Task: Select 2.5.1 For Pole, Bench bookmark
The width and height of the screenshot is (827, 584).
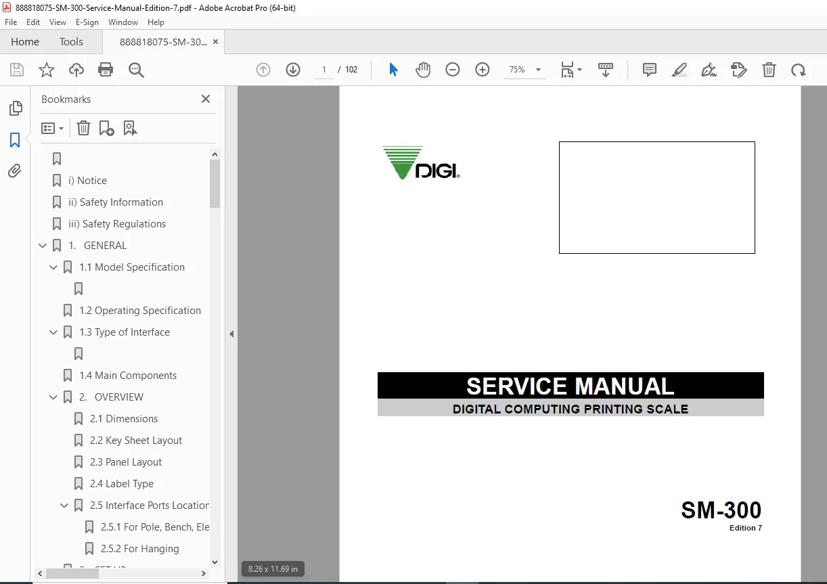Action: click(x=155, y=527)
